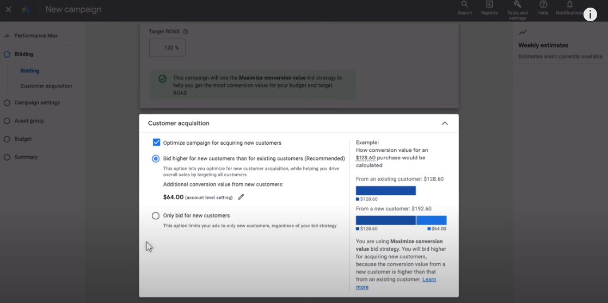Open the Help question mark icon
Screen dimensions: 608x303
pyautogui.click(x=543, y=4)
